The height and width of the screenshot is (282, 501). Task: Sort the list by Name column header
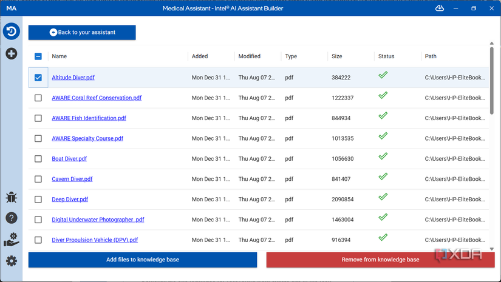(x=60, y=56)
